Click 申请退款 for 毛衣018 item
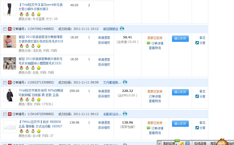The image size is (234, 145). pos(104,38)
